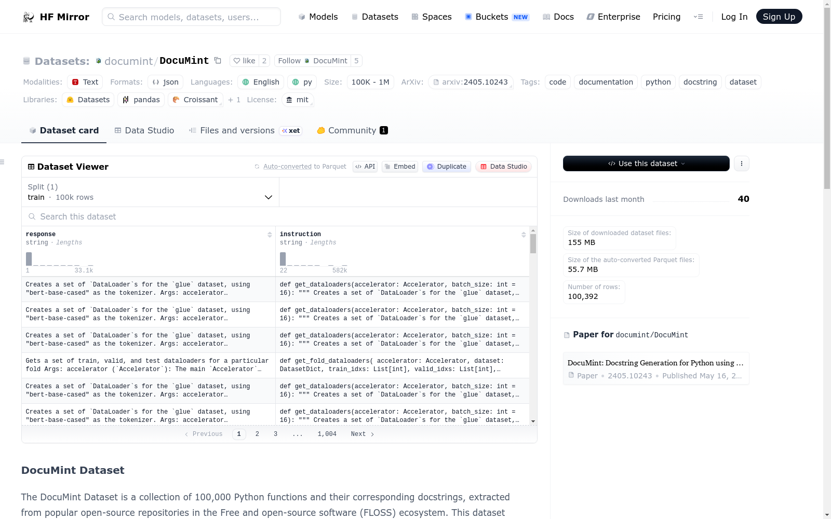Image resolution: width=831 pixels, height=519 pixels.
Task: Select the code tag
Action: (558, 82)
